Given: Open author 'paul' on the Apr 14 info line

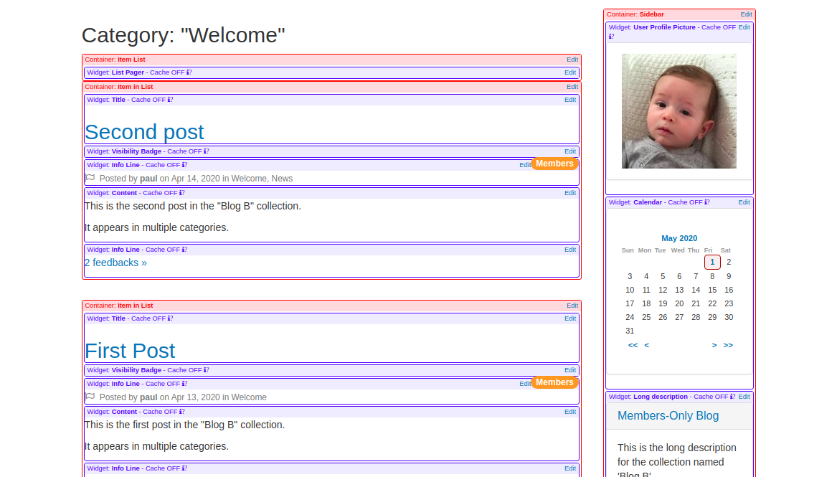Looking at the screenshot, I should click(148, 179).
